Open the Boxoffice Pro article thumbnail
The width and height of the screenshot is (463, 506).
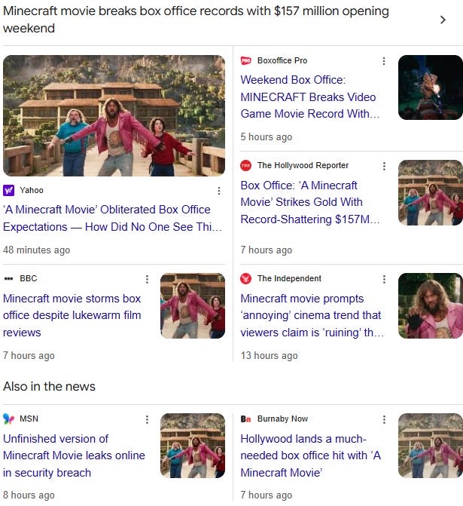(431, 87)
